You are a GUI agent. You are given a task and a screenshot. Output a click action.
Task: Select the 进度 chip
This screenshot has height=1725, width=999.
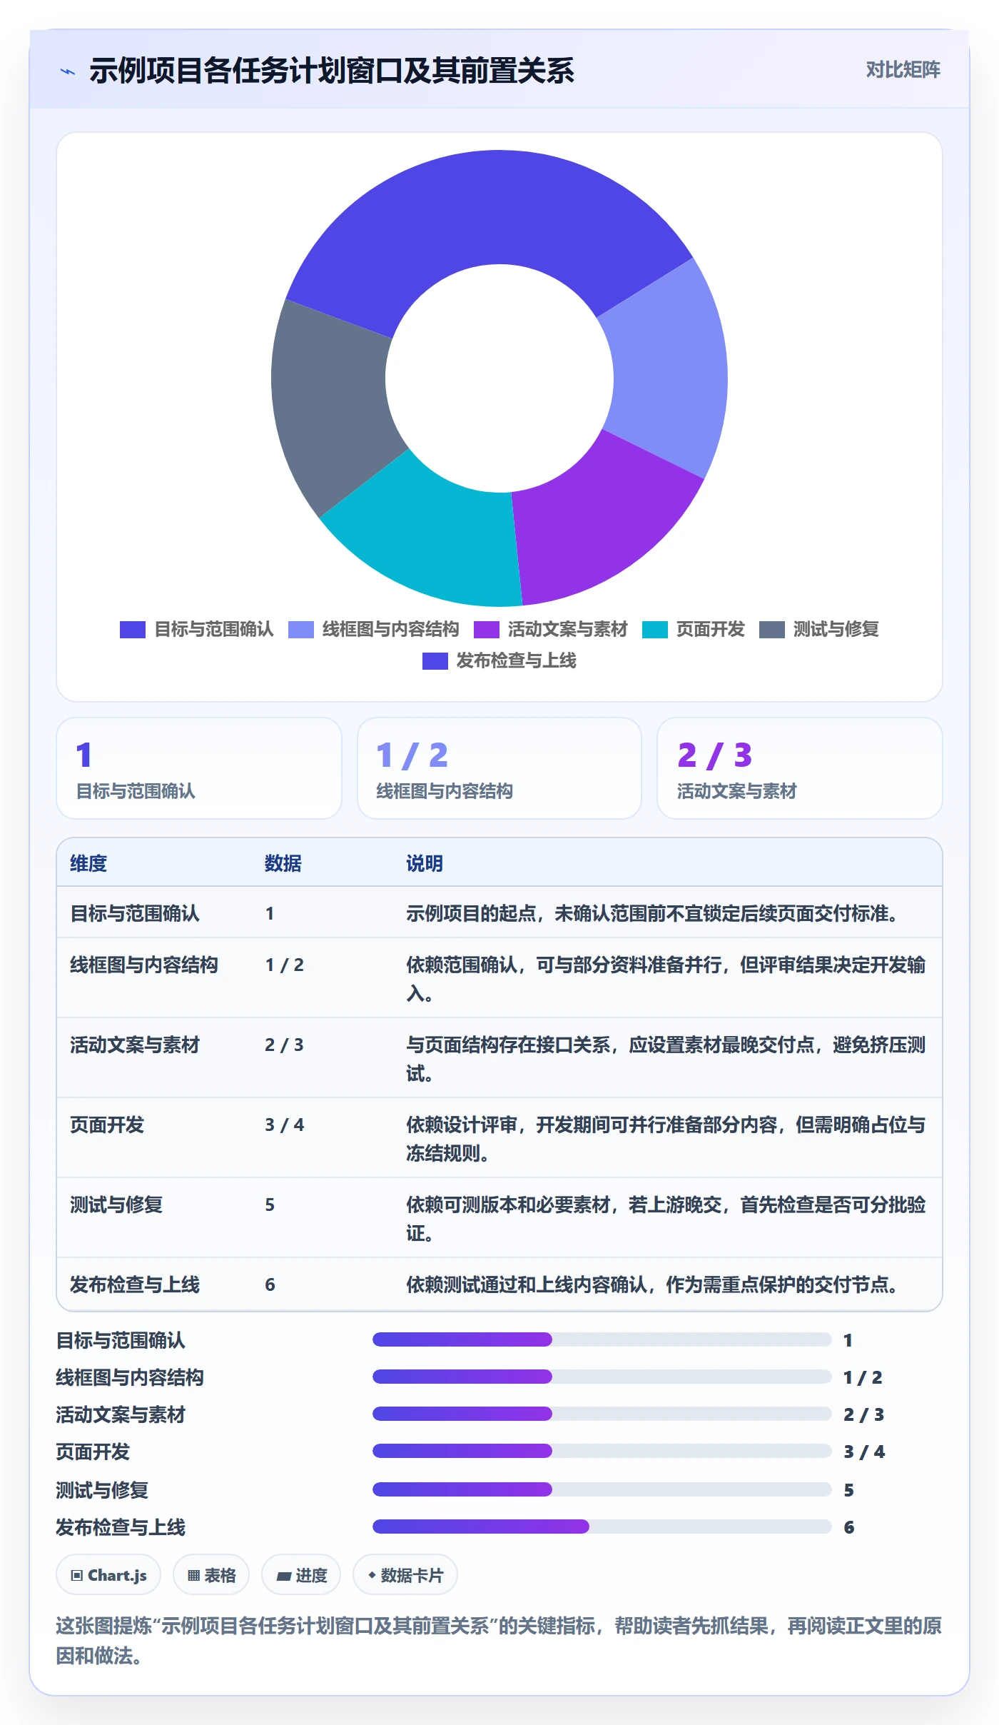click(300, 1574)
